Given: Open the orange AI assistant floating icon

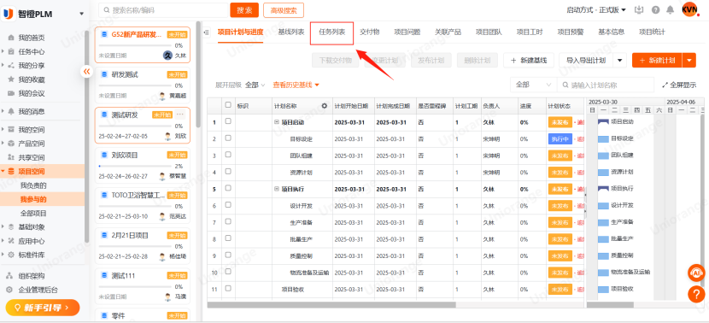Looking at the screenshot, I should (x=696, y=273).
